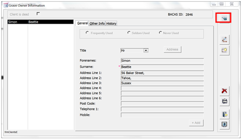Click the BACAS ID value 2846

point(189,15)
